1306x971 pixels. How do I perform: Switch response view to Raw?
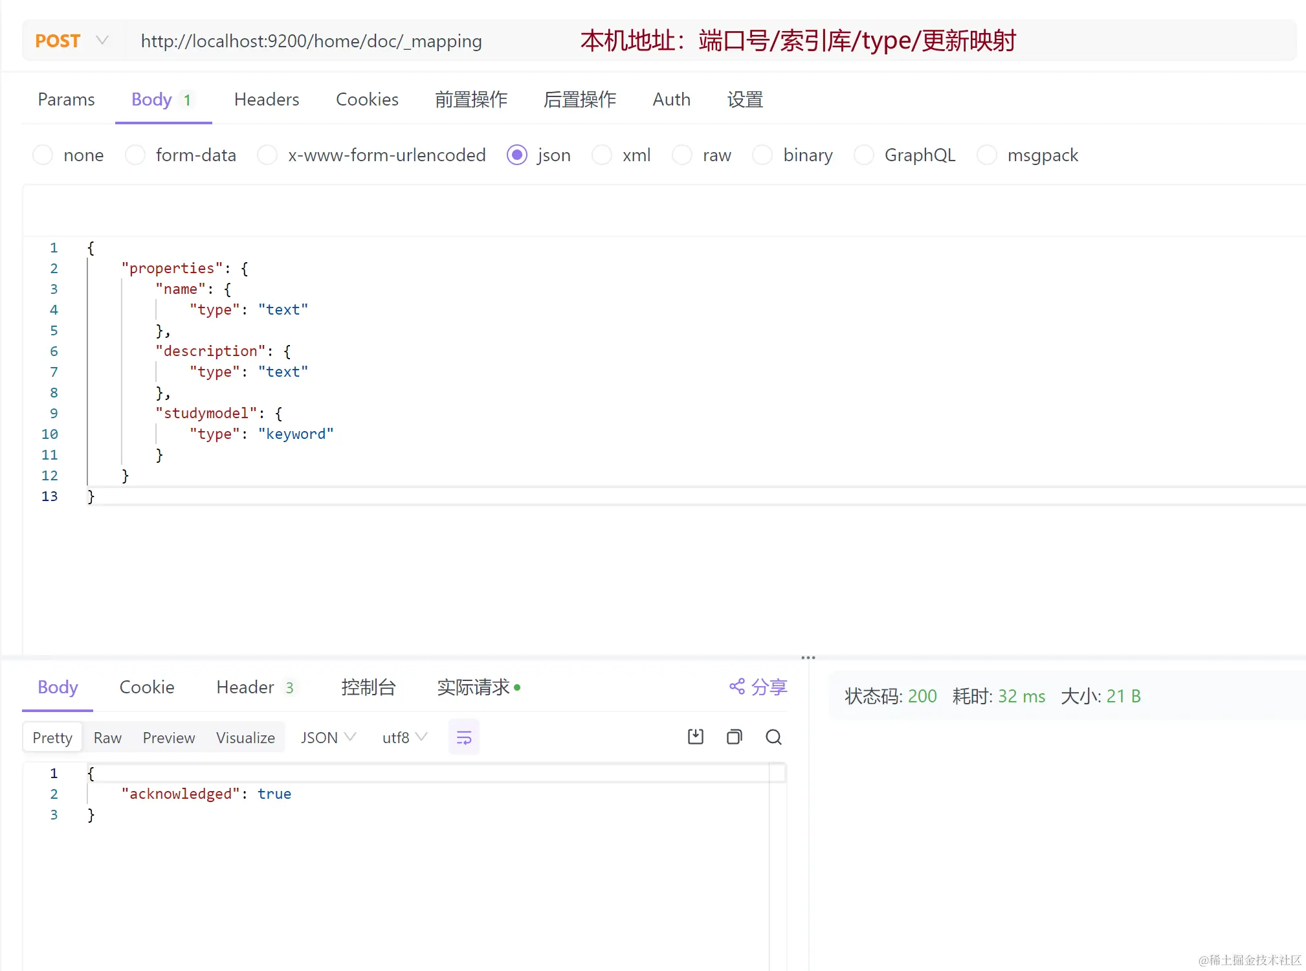(107, 738)
